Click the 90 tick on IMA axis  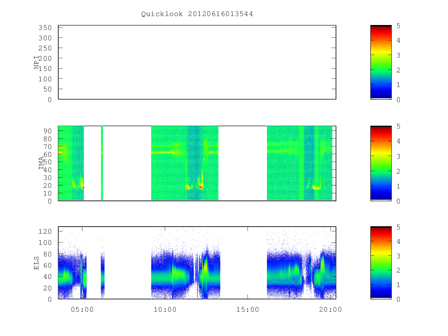47,131
